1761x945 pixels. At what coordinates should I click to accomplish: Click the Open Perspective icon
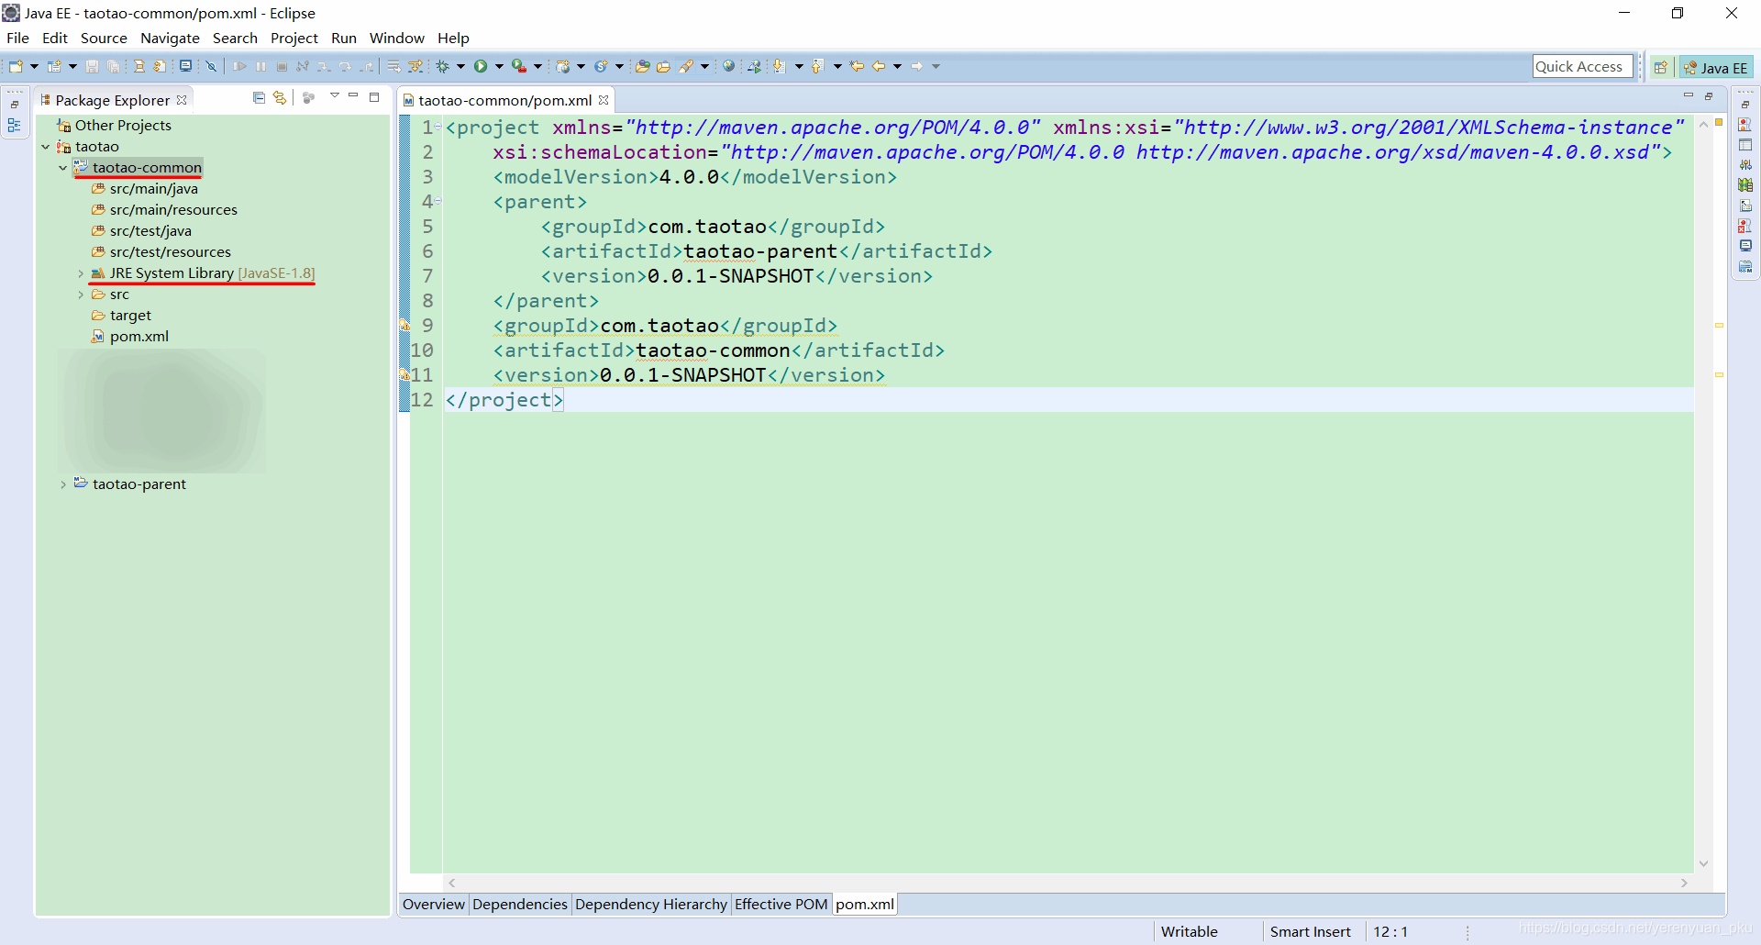point(1660,67)
